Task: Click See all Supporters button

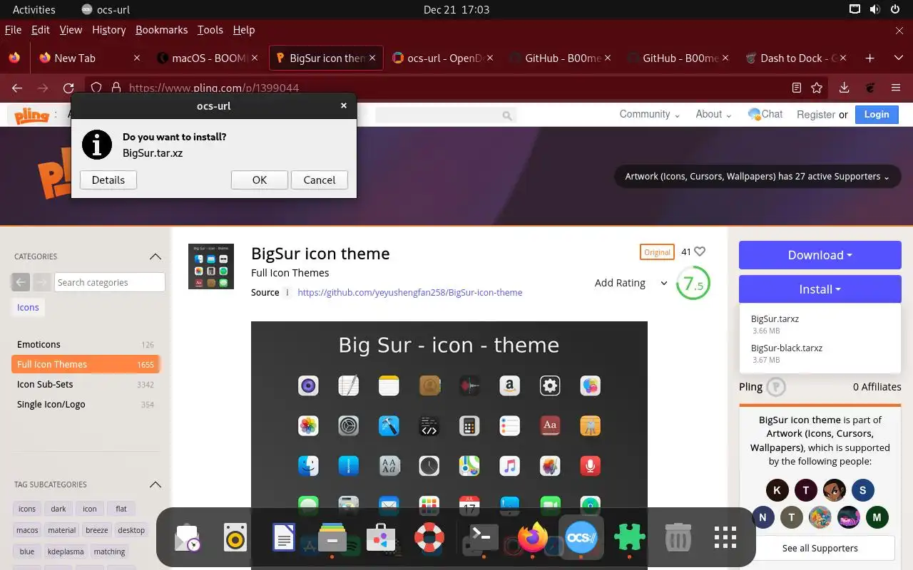Action: point(820,548)
